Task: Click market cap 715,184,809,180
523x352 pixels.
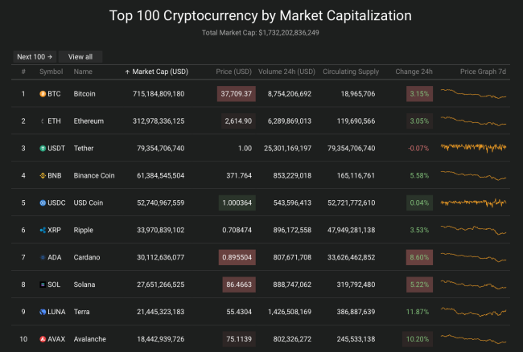Action: (x=159, y=94)
